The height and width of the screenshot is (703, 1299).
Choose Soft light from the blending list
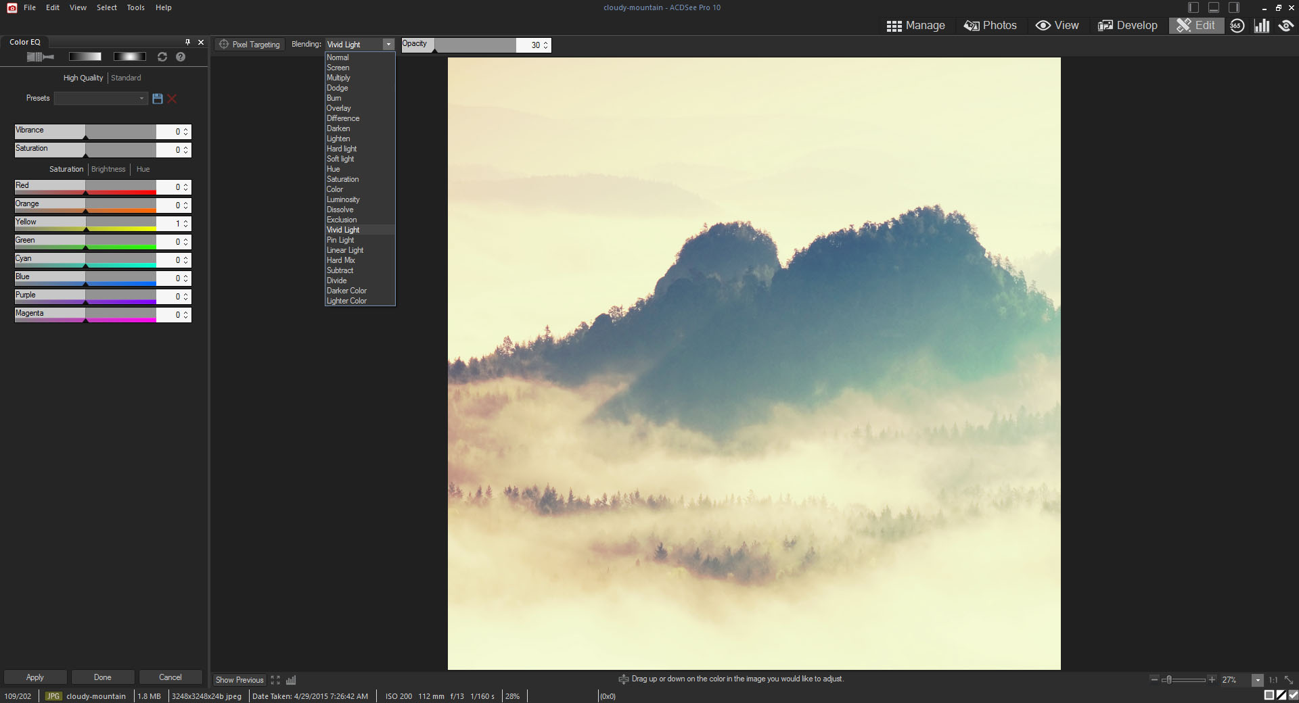coord(340,159)
